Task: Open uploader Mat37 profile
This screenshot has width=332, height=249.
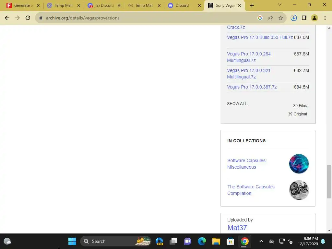Action: [237, 228]
